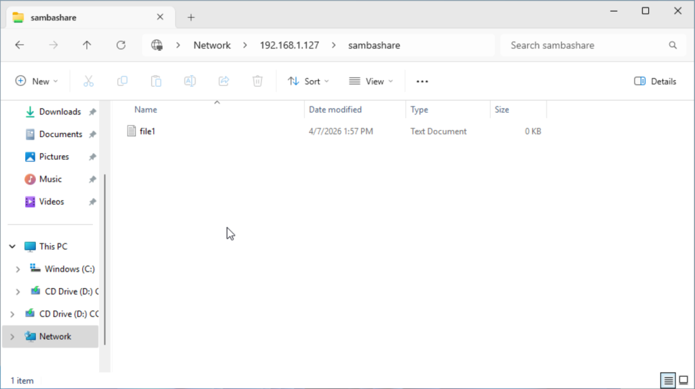This screenshot has height=389, width=695.
Task: Open the New dropdown menu
Action: pyautogui.click(x=37, y=81)
